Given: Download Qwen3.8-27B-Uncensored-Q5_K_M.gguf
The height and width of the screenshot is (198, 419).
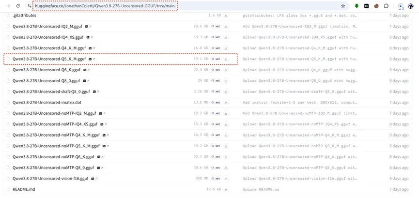Looking at the screenshot, I should pyautogui.click(x=226, y=59).
